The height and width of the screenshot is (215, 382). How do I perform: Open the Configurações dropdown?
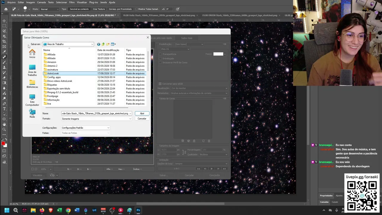(x=86, y=128)
